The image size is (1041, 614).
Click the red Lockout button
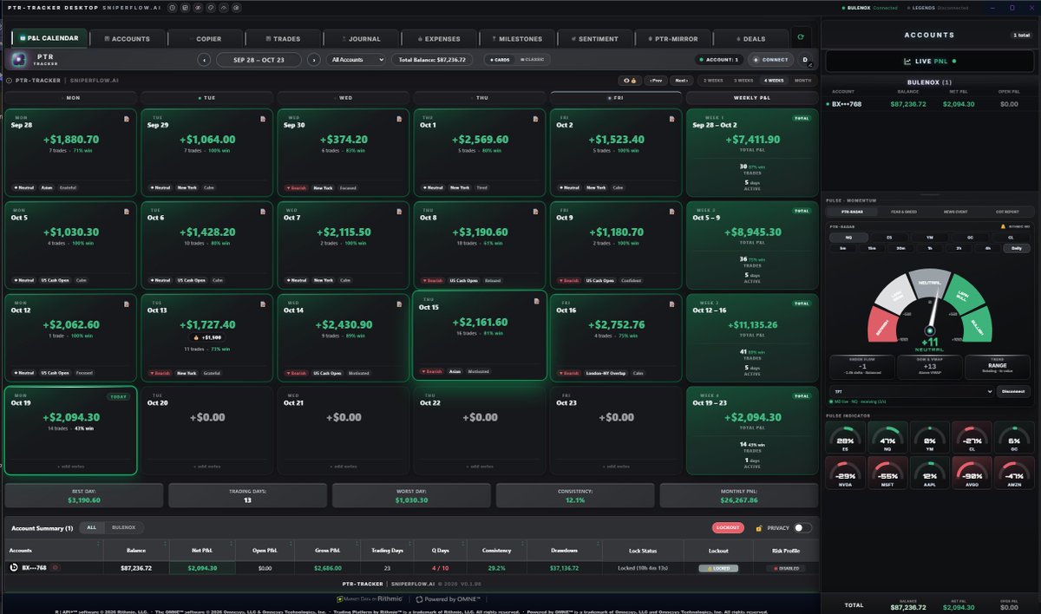pyautogui.click(x=728, y=527)
